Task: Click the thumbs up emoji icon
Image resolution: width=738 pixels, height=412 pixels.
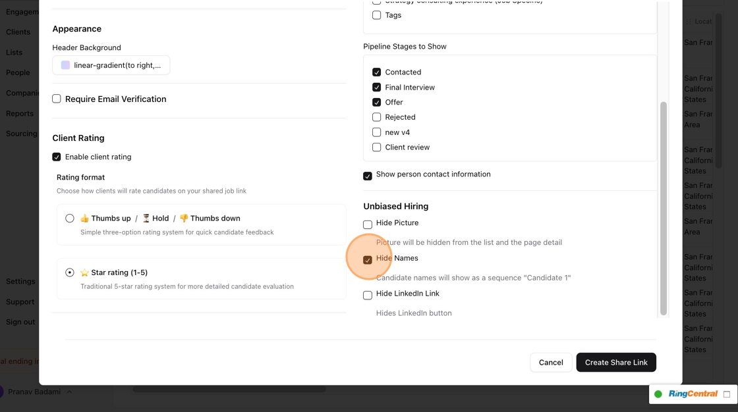Action: coord(84,219)
